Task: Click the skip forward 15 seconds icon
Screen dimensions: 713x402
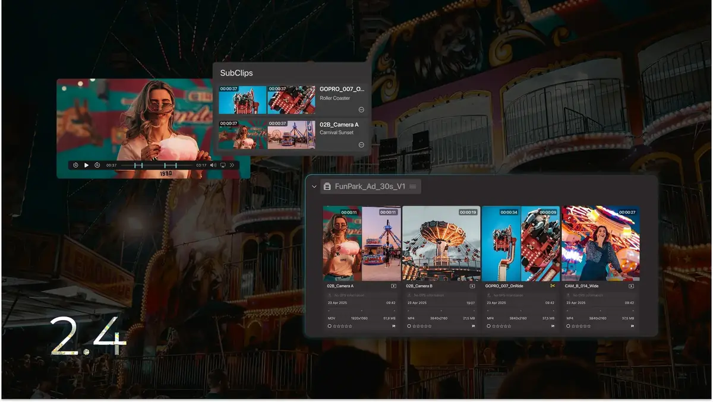Action: (97, 165)
